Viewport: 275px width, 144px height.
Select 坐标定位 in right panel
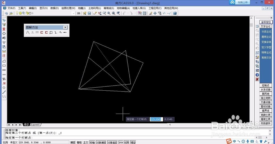266,22
